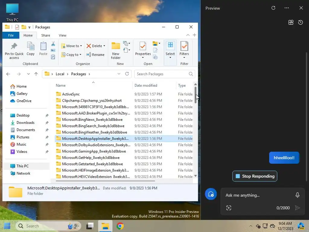Image resolution: width=309 pixels, height=232 pixels.
Task: Pin folder to Quick access
Action: click(14, 51)
